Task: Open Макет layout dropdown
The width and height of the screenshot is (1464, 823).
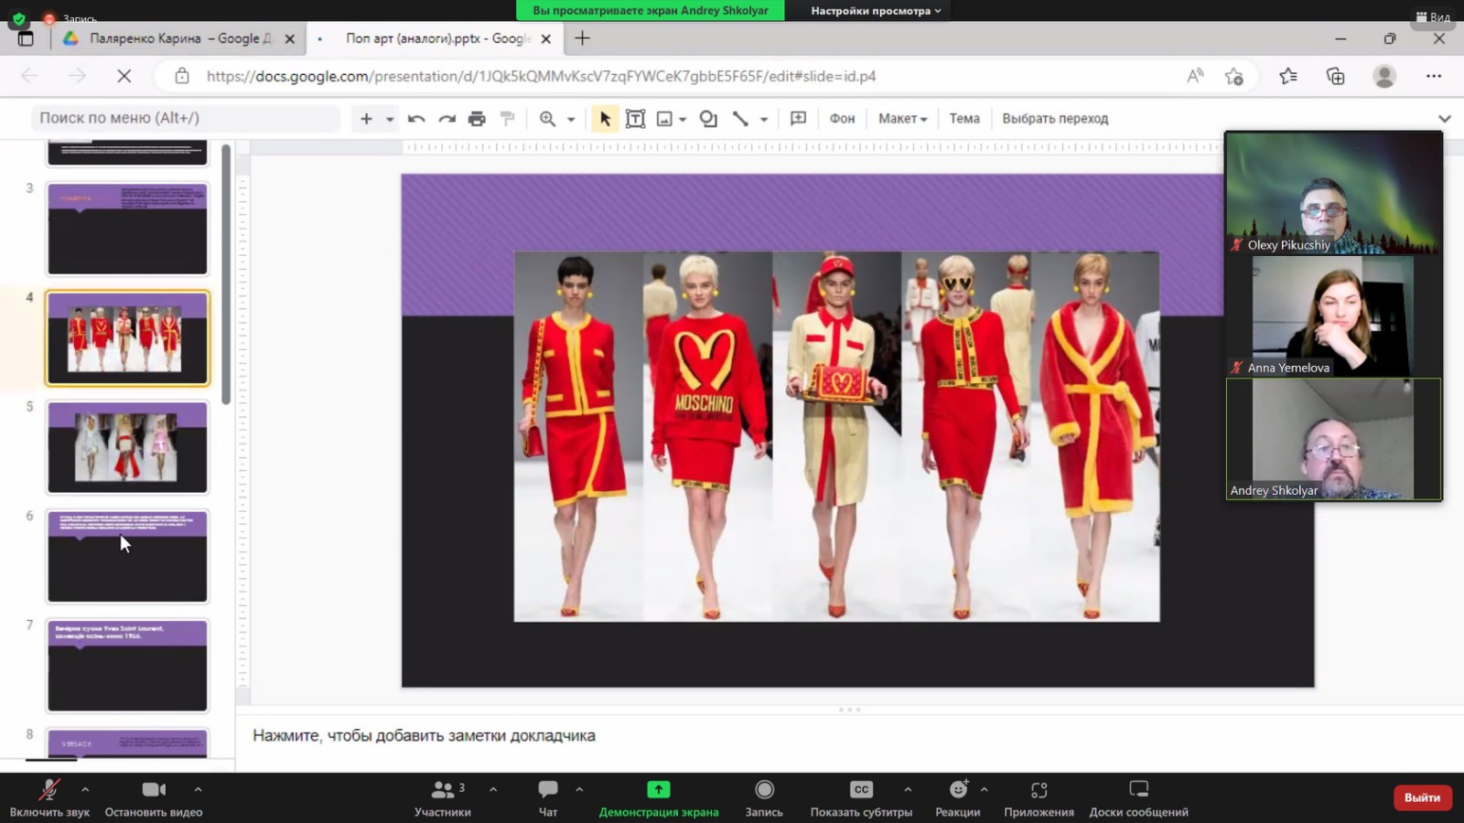Action: click(x=903, y=118)
